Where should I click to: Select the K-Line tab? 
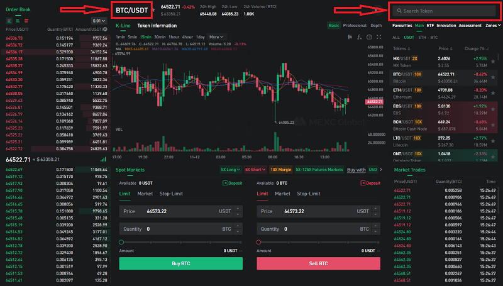[x=123, y=26]
